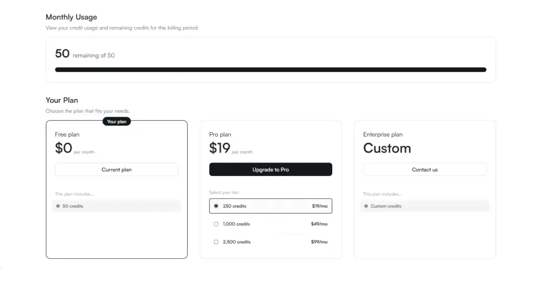Click the Pro plan heading
Screen dimensions: 534x300
coord(220,134)
